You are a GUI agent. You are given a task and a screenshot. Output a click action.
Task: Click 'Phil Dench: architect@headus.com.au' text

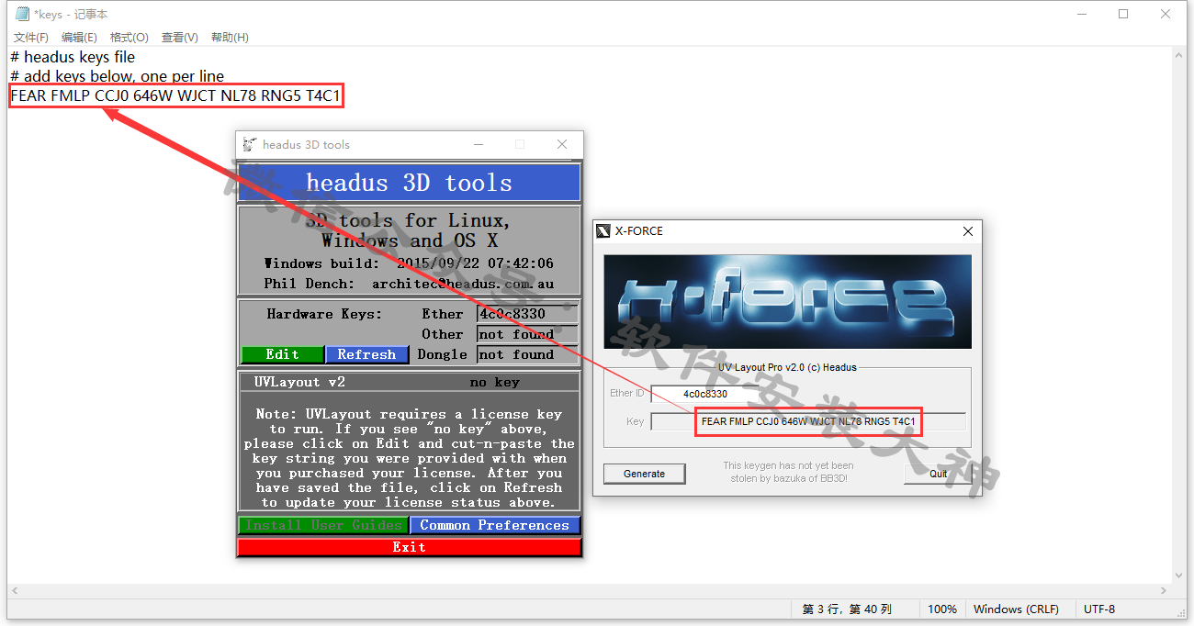(409, 284)
